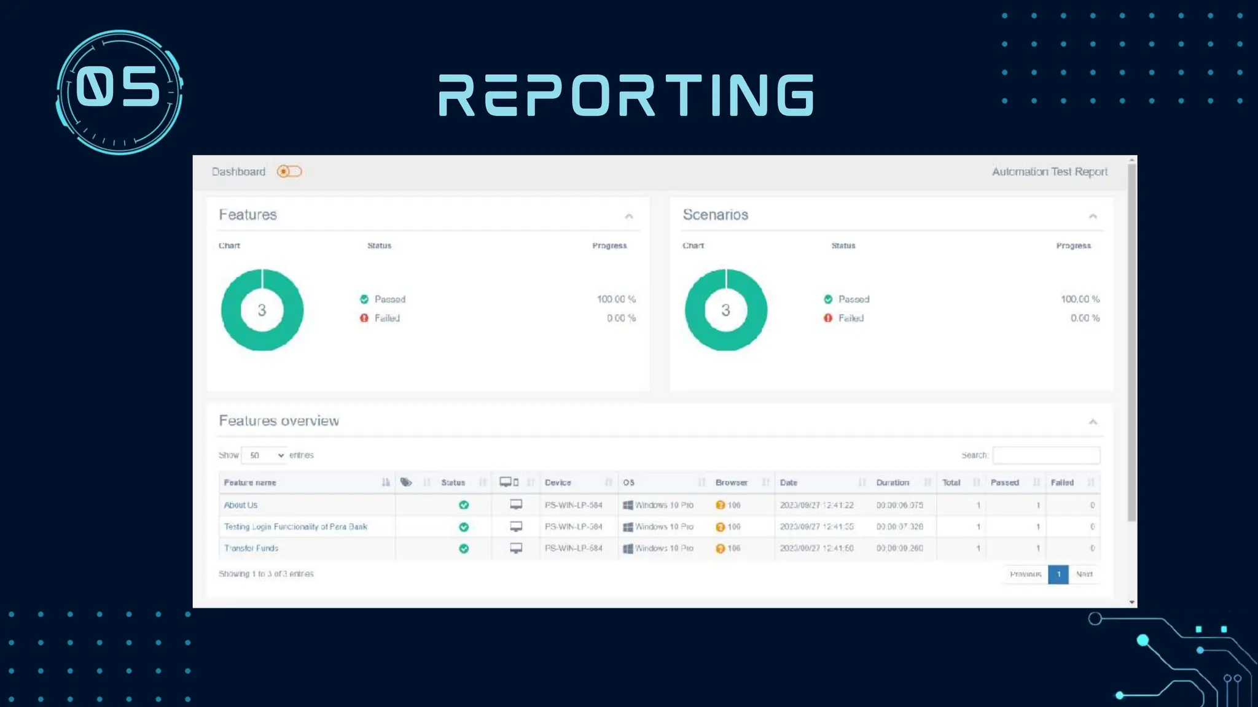Click Windows logo in About Us row
This screenshot has width=1258, height=707.
(x=628, y=505)
